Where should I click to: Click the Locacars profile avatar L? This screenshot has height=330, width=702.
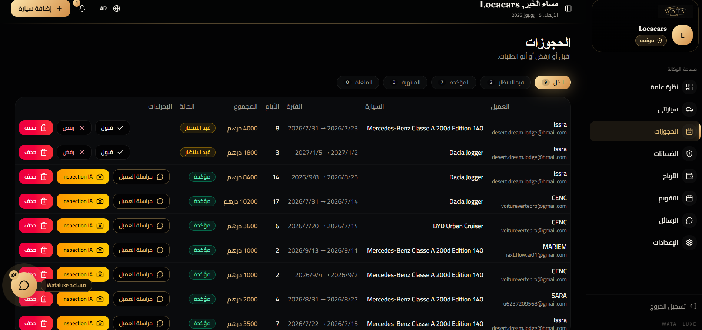pos(682,35)
